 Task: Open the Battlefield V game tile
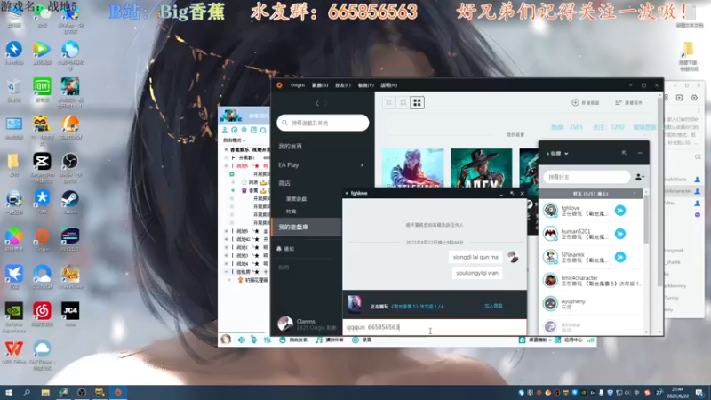pyautogui.click(x=413, y=168)
